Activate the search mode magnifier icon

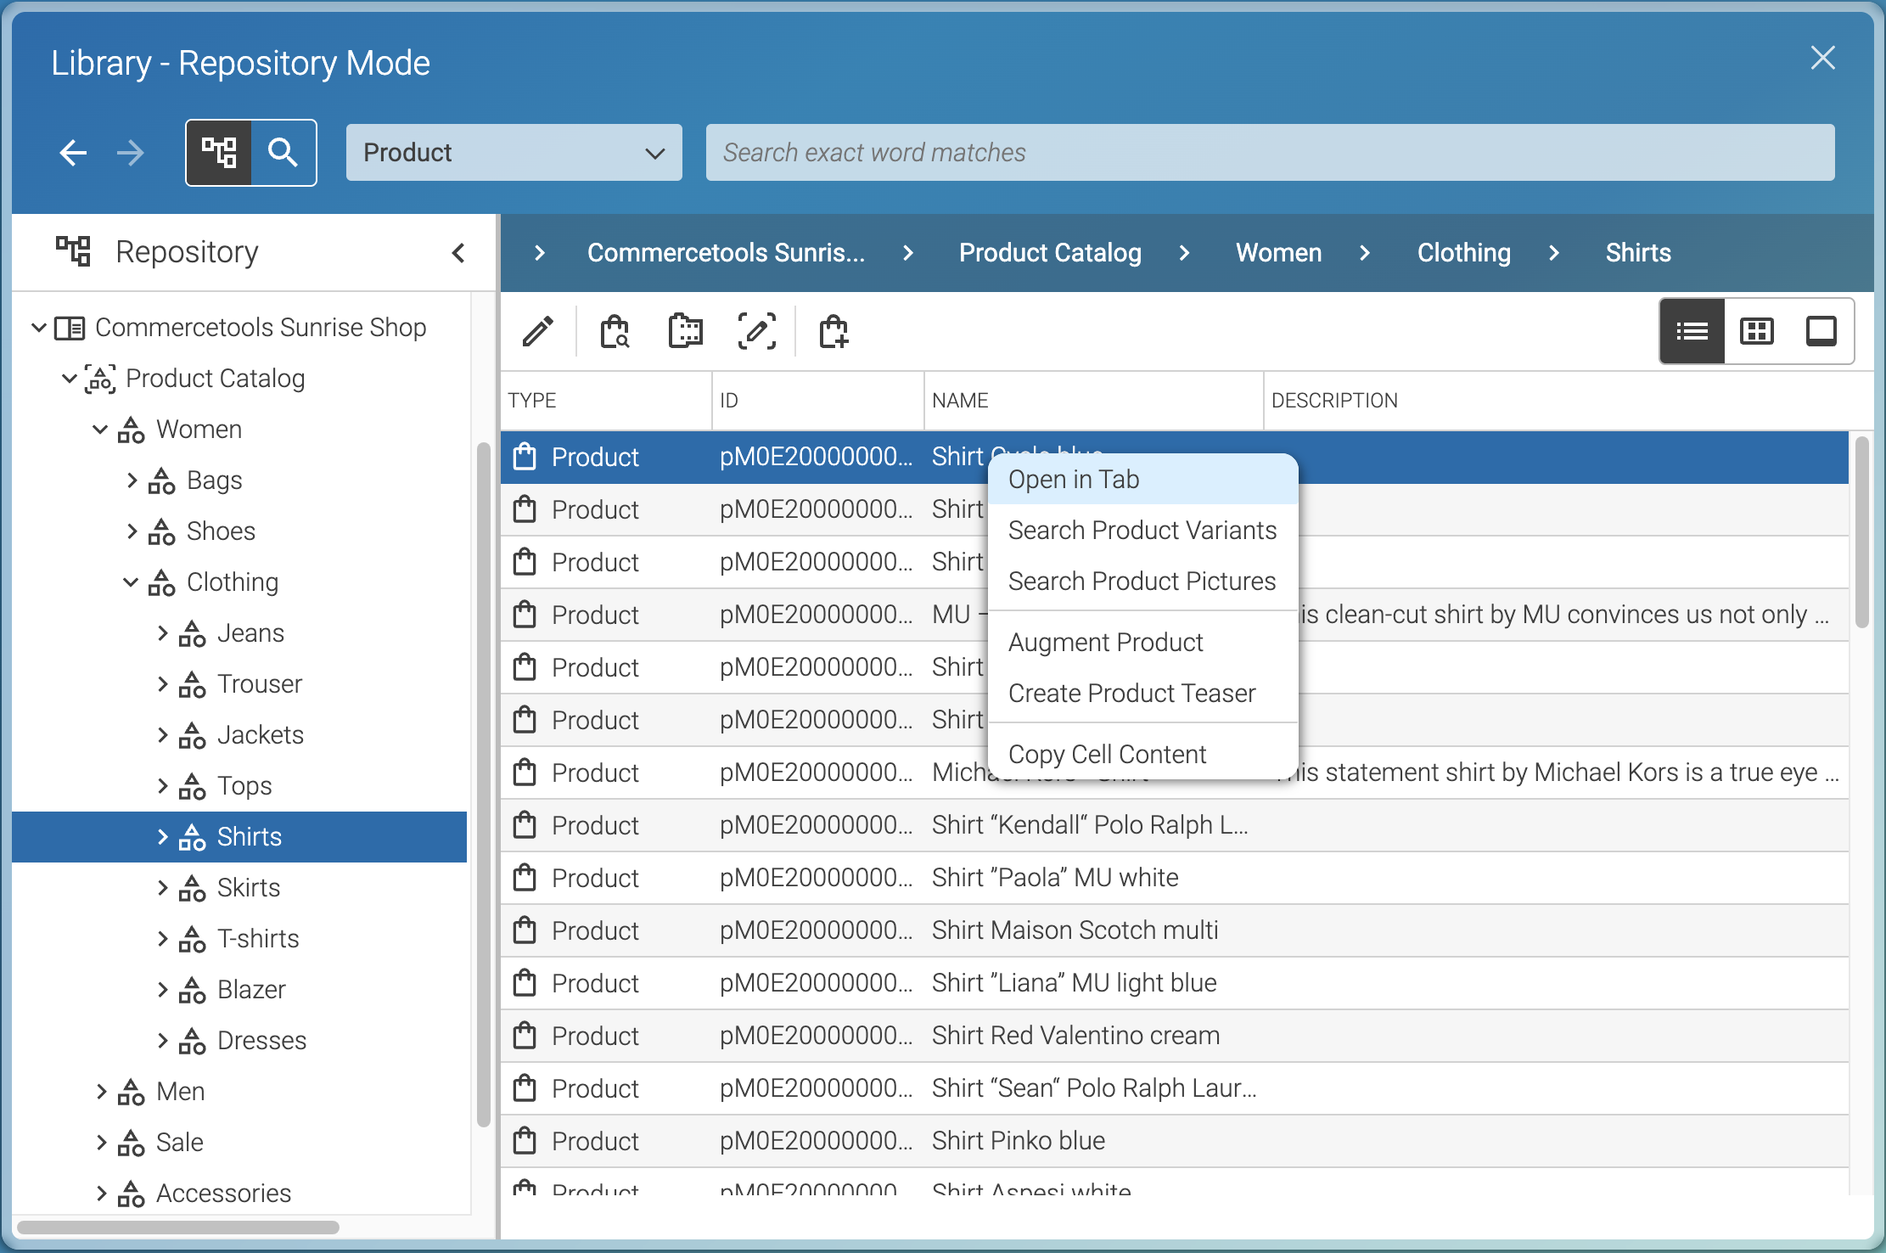pyautogui.click(x=283, y=153)
